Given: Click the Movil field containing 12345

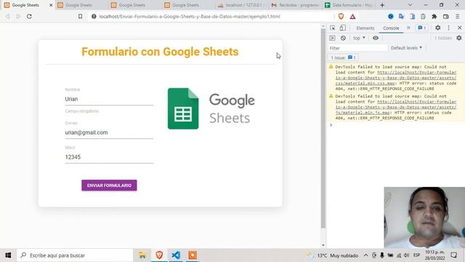Looking at the screenshot, I should tap(109, 157).
